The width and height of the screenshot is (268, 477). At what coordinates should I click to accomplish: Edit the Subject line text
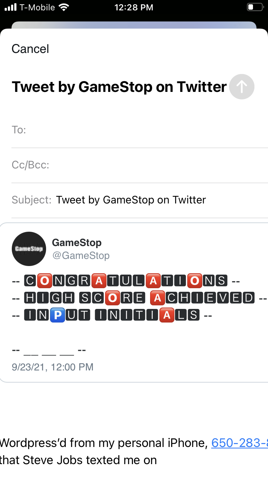[x=131, y=200]
